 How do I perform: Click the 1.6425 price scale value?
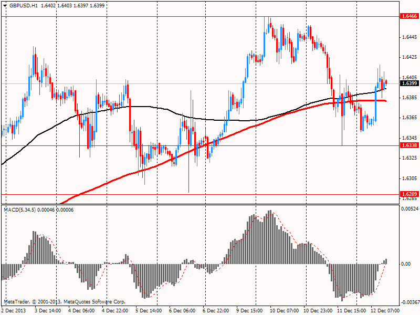[x=410, y=57]
